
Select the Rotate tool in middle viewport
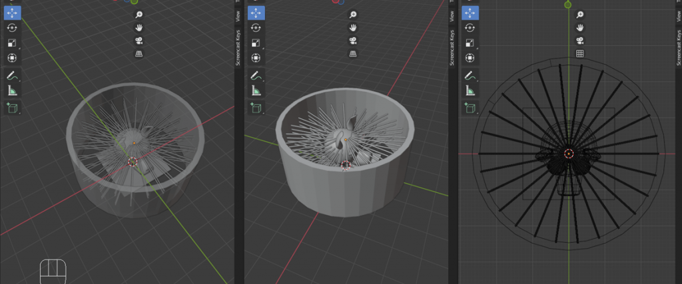256,28
